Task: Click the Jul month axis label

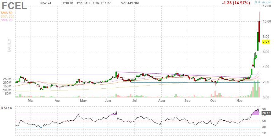Action: 135,101
